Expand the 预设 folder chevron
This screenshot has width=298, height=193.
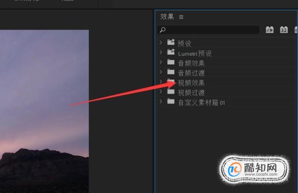pyautogui.click(x=161, y=42)
